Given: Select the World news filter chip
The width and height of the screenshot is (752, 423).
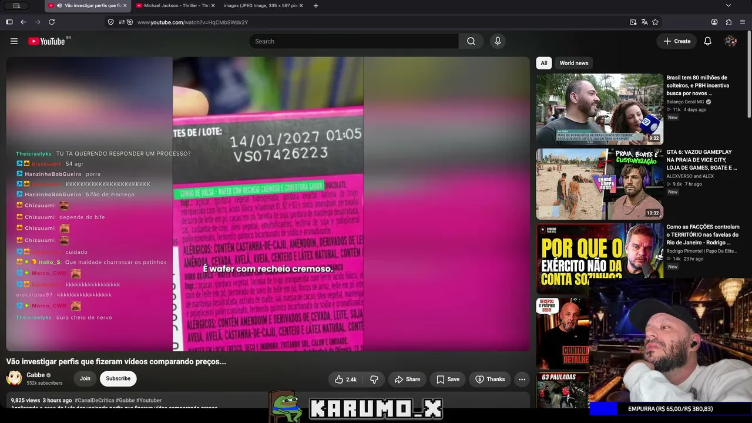Looking at the screenshot, I should point(574,63).
